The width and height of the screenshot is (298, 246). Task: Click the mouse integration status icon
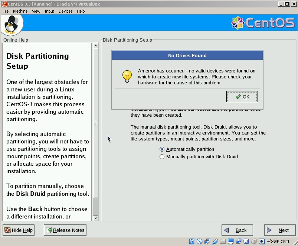coord(254,242)
